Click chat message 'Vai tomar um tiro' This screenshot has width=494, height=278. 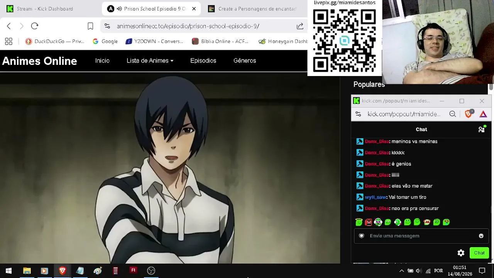[x=408, y=197]
